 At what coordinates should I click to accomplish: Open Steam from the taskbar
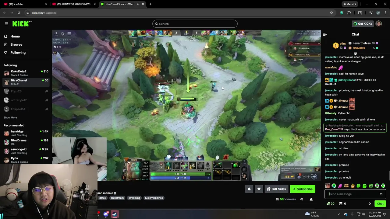[115, 214]
